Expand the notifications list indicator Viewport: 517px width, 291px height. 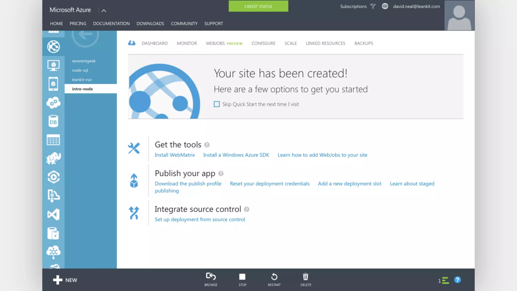coord(444,280)
